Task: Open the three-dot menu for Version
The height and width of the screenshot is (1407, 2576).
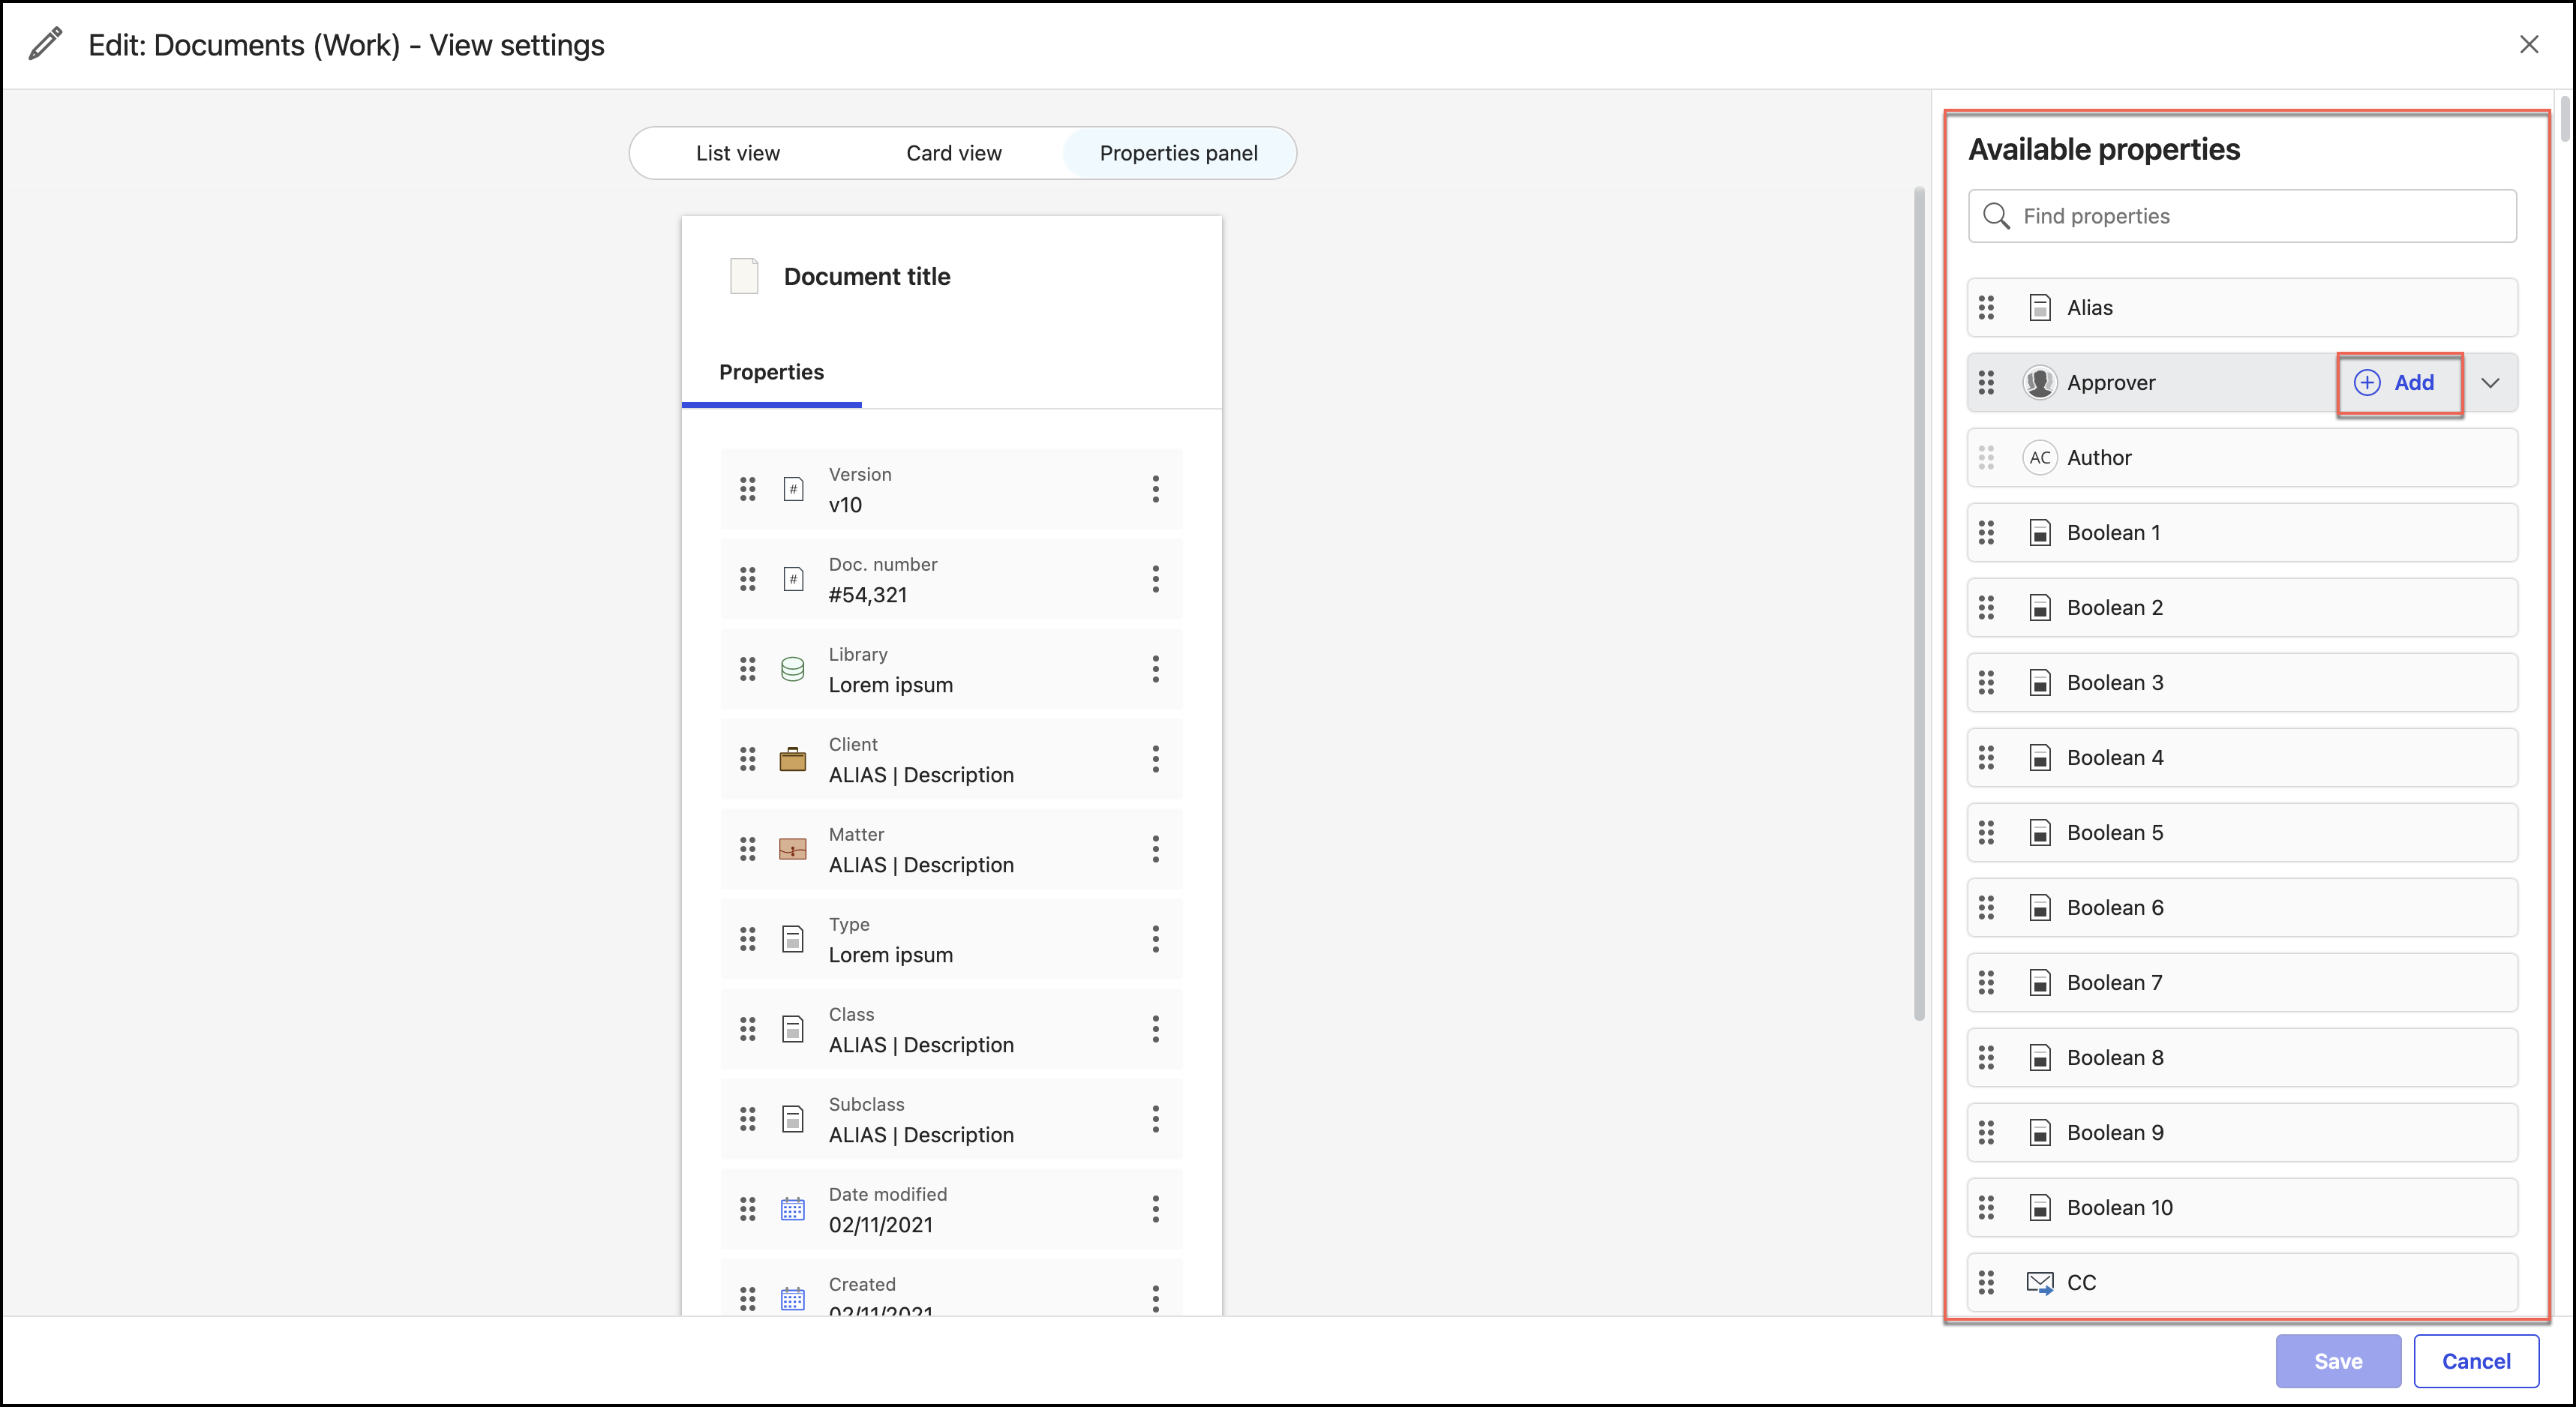Action: coord(1155,489)
